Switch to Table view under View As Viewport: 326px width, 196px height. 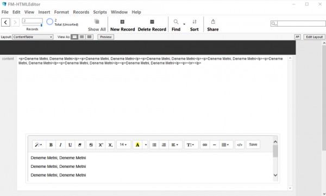[90, 37]
